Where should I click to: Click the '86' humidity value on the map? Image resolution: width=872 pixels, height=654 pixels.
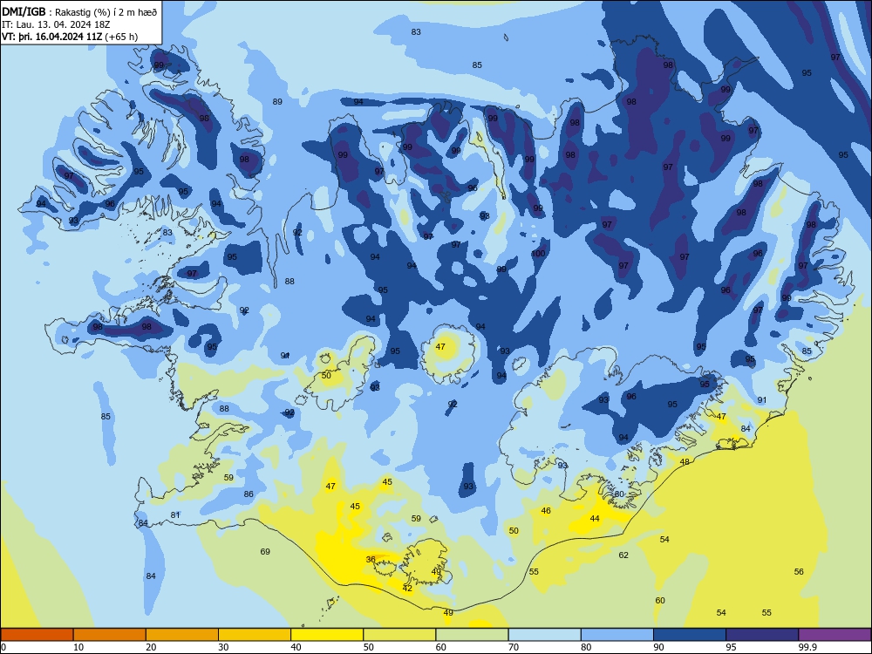pyautogui.click(x=249, y=494)
